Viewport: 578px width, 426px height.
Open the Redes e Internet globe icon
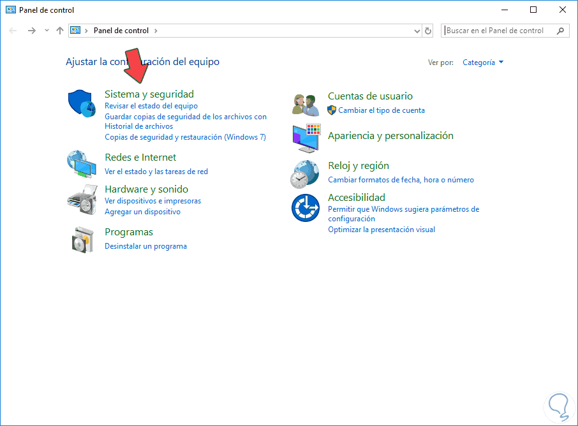[x=82, y=164]
